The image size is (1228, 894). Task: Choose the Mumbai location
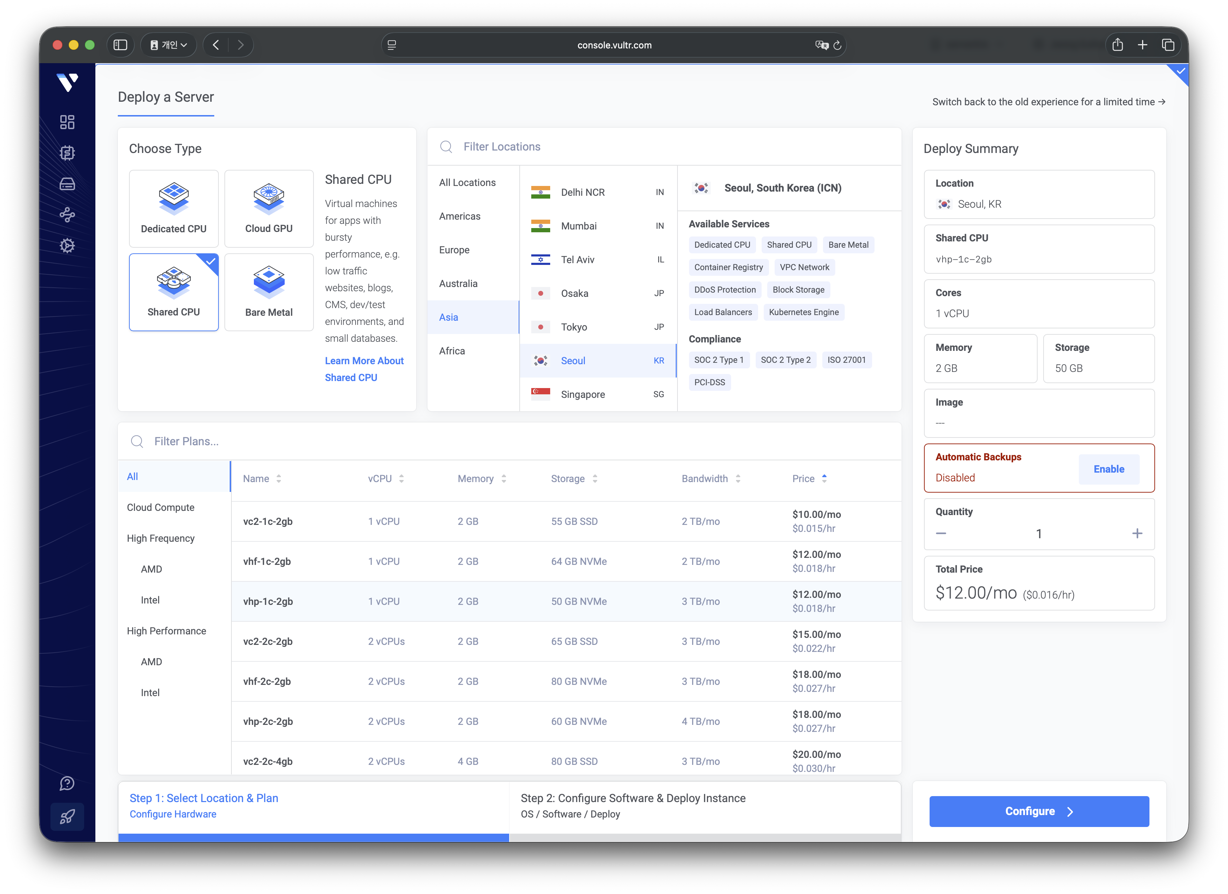click(598, 226)
